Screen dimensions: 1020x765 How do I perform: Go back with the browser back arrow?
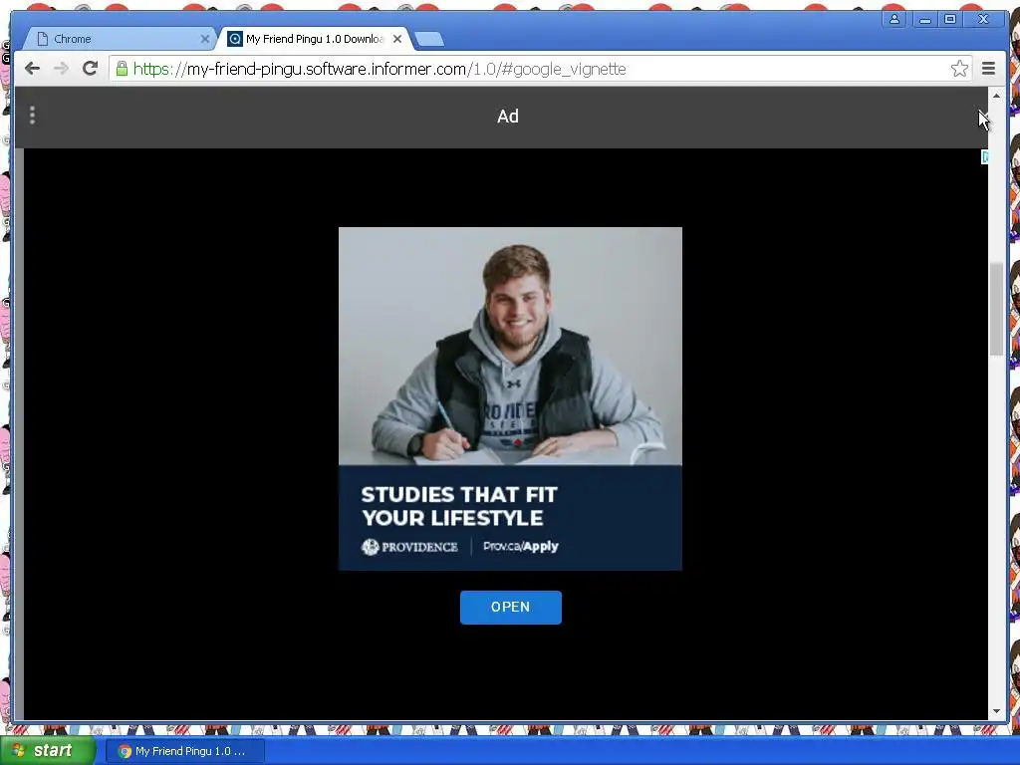(33, 69)
